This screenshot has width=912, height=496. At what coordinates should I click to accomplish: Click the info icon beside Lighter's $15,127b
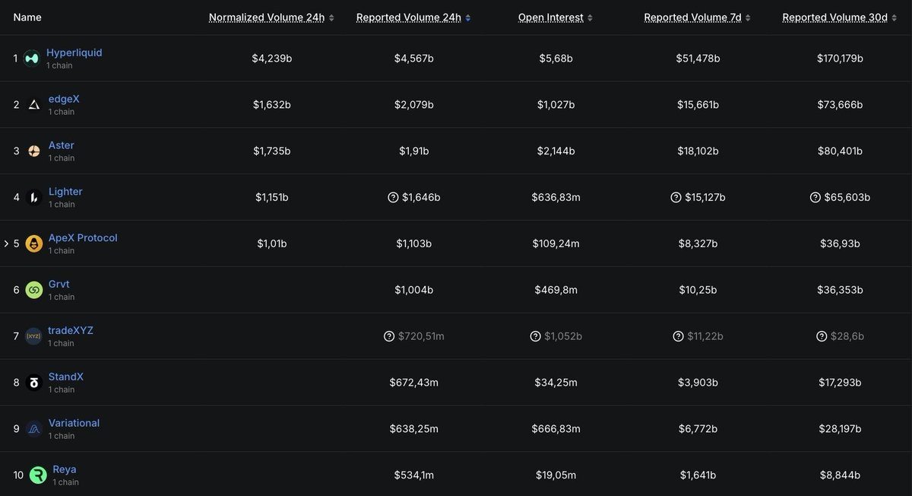point(676,197)
